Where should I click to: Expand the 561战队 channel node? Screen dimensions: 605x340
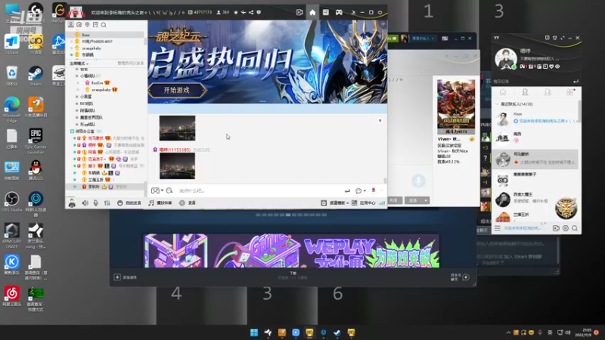point(77,104)
